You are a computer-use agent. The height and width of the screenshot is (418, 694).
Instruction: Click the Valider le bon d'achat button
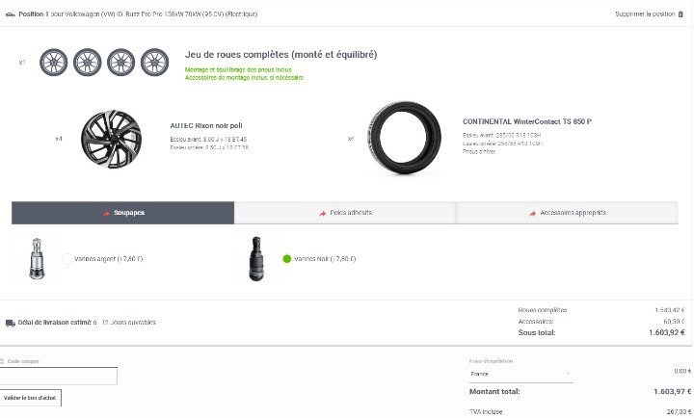(x=31, y=398)
